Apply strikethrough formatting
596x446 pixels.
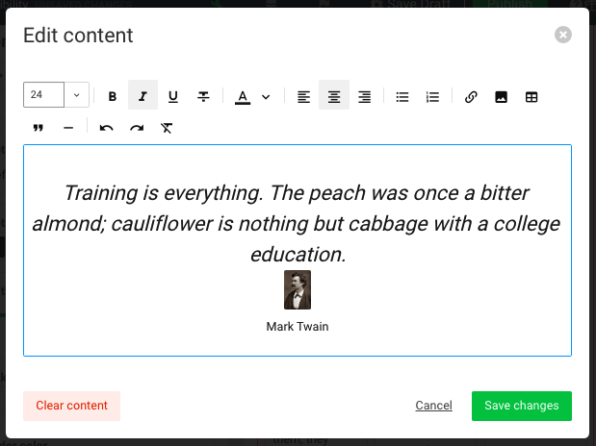[203, 96]
